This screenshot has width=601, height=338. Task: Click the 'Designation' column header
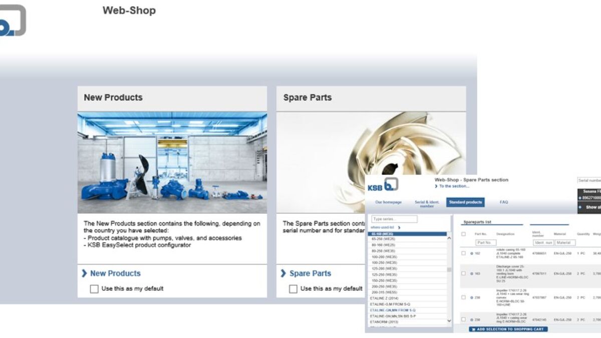(x=505, y=234)
